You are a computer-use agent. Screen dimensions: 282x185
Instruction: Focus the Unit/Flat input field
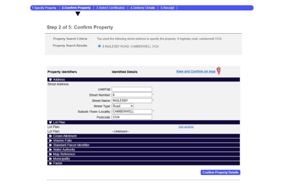132,89
